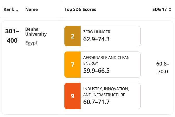Click the 62.9–74.3 Zero Hunger score
Viewport: 175px width, 117px height.
[96, 39]
